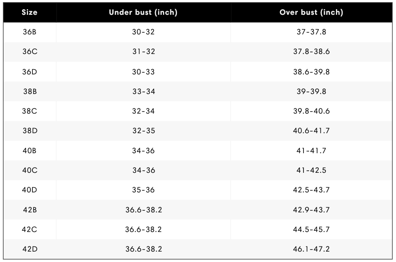The image size is (396, 262).
Task: Select the 40C size cell
Action: click(30, 170)
